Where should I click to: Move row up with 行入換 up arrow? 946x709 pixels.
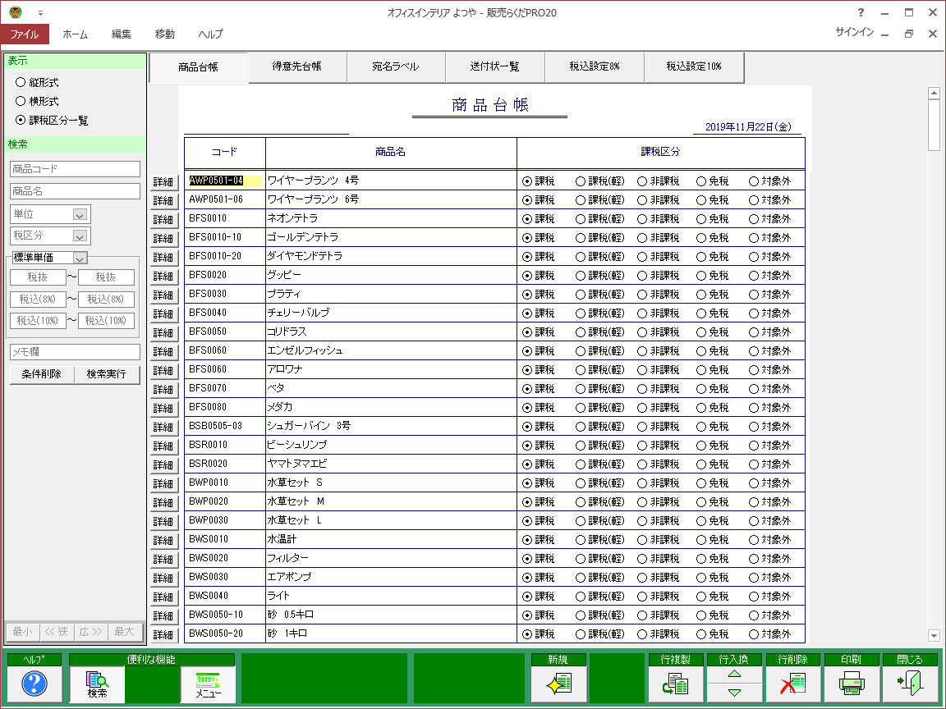[734, 674]
